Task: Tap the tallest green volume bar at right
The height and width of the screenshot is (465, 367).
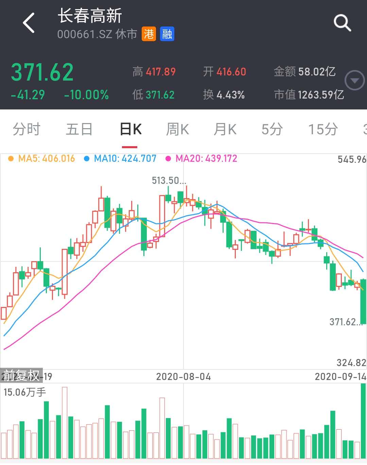Action: click(x=363, y=421)
